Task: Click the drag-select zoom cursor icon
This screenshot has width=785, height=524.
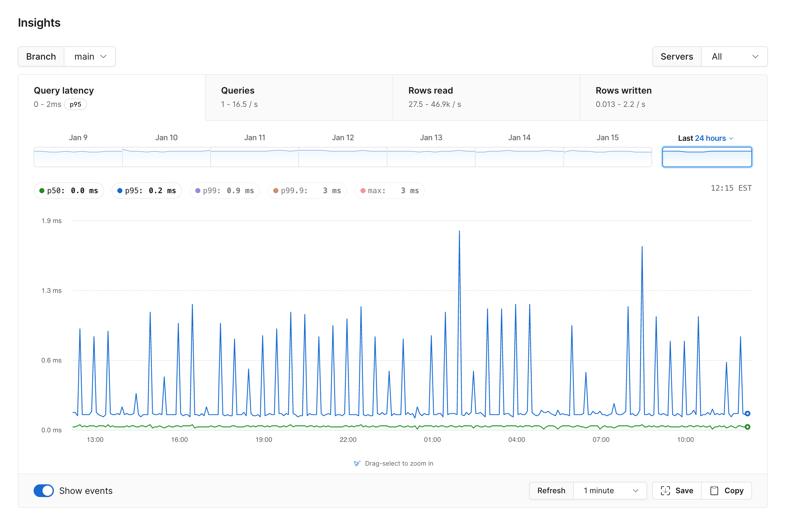Action: coord(358,463)
